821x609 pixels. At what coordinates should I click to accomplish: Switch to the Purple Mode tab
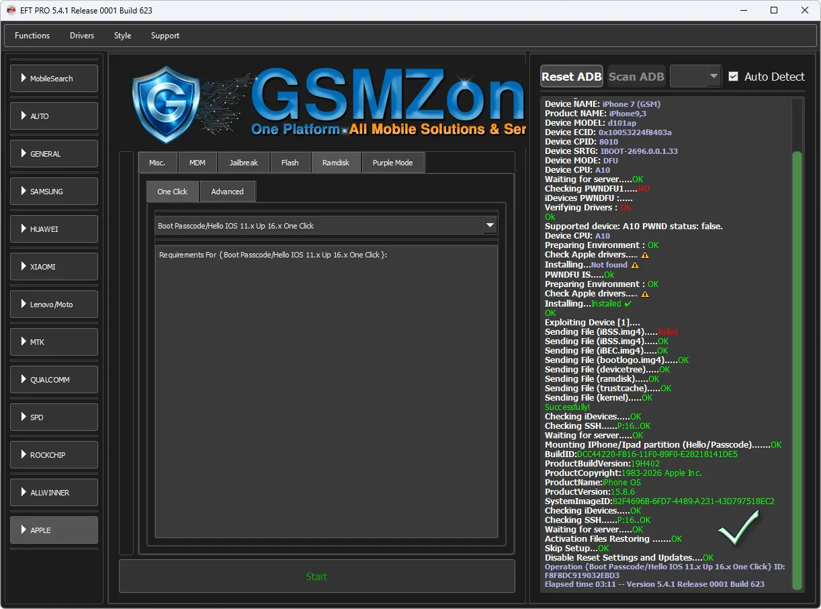tap(393, 163)
